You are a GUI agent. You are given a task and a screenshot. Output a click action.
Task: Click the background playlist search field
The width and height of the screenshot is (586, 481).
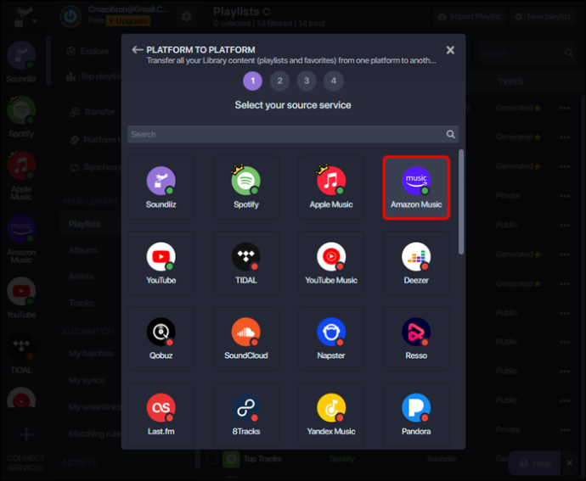(527, 53)
